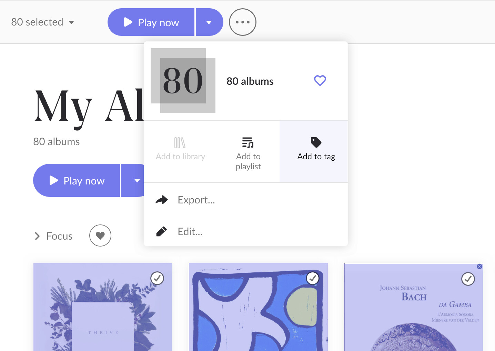Uncheck the THRIVE album selection checkmark
This screenshot has width=495, height=351.
coord(157,278)
